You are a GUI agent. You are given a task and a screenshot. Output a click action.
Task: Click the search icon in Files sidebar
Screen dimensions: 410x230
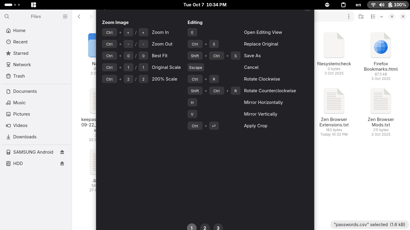pyautogui.click(x=7, y=16)
